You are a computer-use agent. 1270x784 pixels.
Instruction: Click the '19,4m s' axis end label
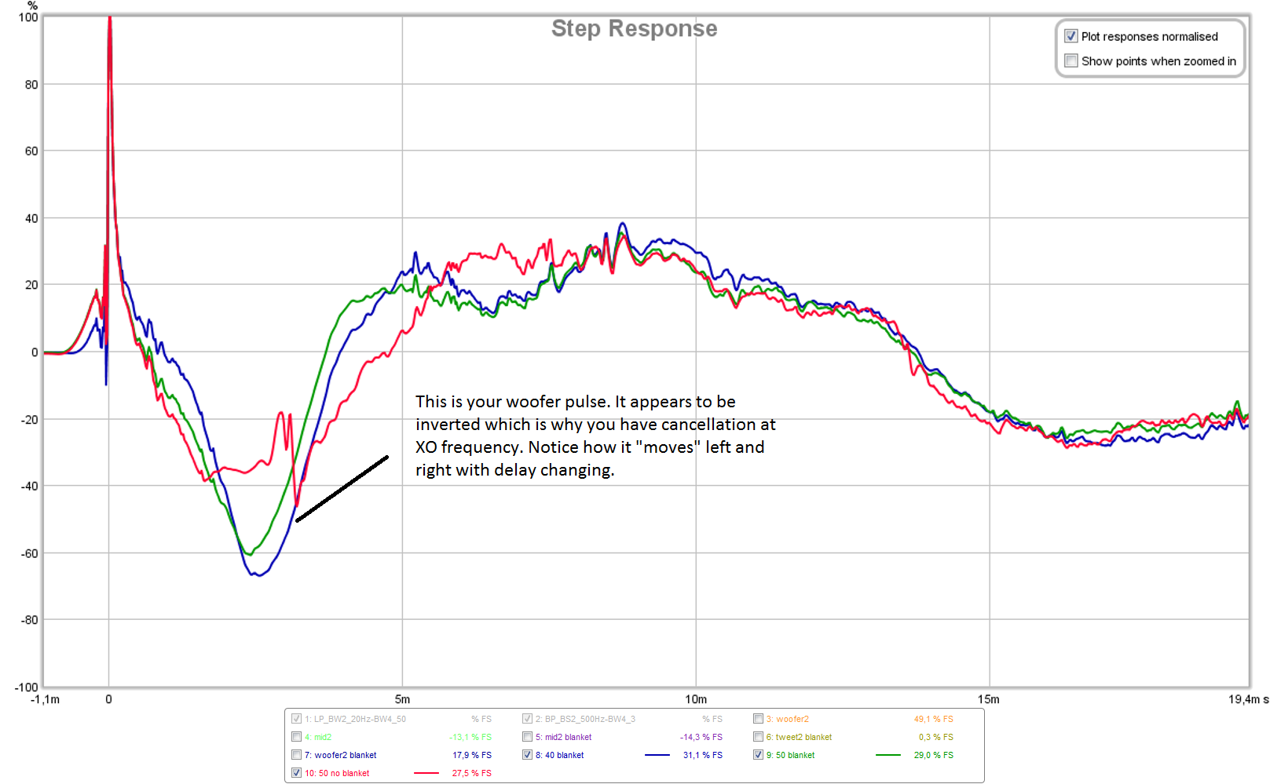click(1249, 699)
